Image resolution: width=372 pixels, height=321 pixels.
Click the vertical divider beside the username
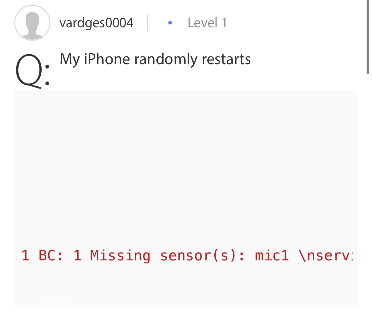point(148,23)
